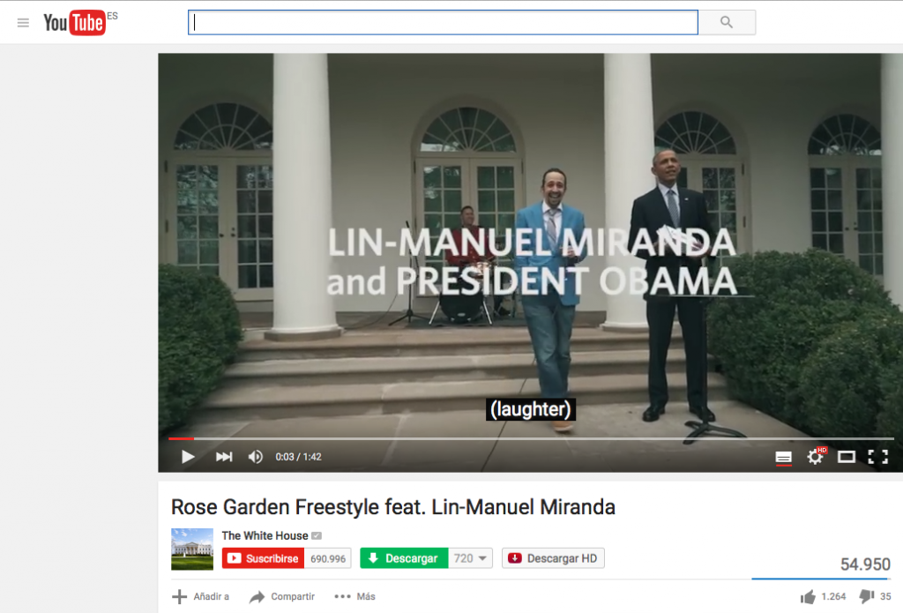Open The White House channel link
The height and width of the screenshot is (613, 903).
pos(265,535)
